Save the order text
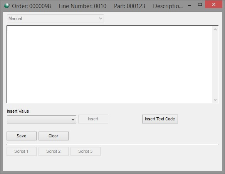The height and width of the screenshot is (174, 225). [22, 136]
